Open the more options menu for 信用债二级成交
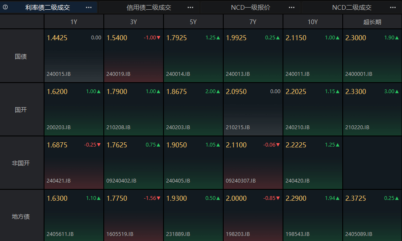Screen dimensions: 402x241 pos(190,8)
